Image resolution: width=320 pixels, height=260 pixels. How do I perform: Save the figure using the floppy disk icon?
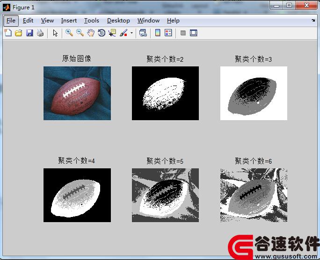click(x=29, y=33)
